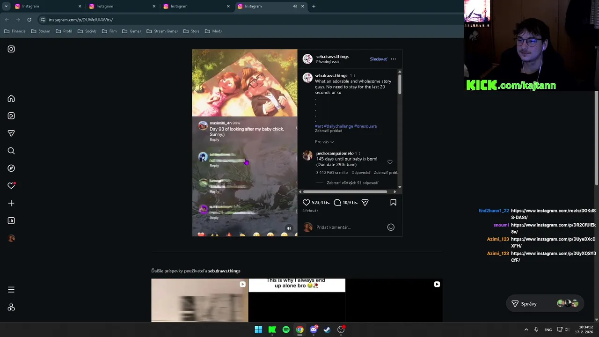599x337 pixels.
Task: Create new post with the plus icon
Action: click(11, 203)
